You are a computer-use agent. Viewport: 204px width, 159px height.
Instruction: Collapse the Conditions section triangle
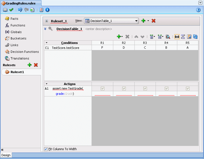[x=46, y=43]
